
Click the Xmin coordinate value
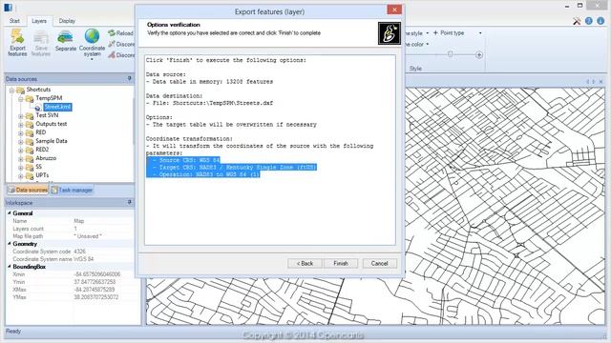pos(97,274)
